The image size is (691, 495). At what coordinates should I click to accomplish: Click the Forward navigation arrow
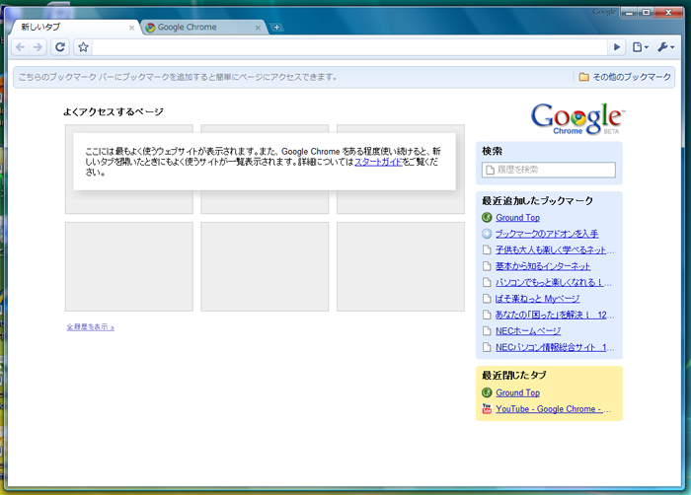[38, 47]
